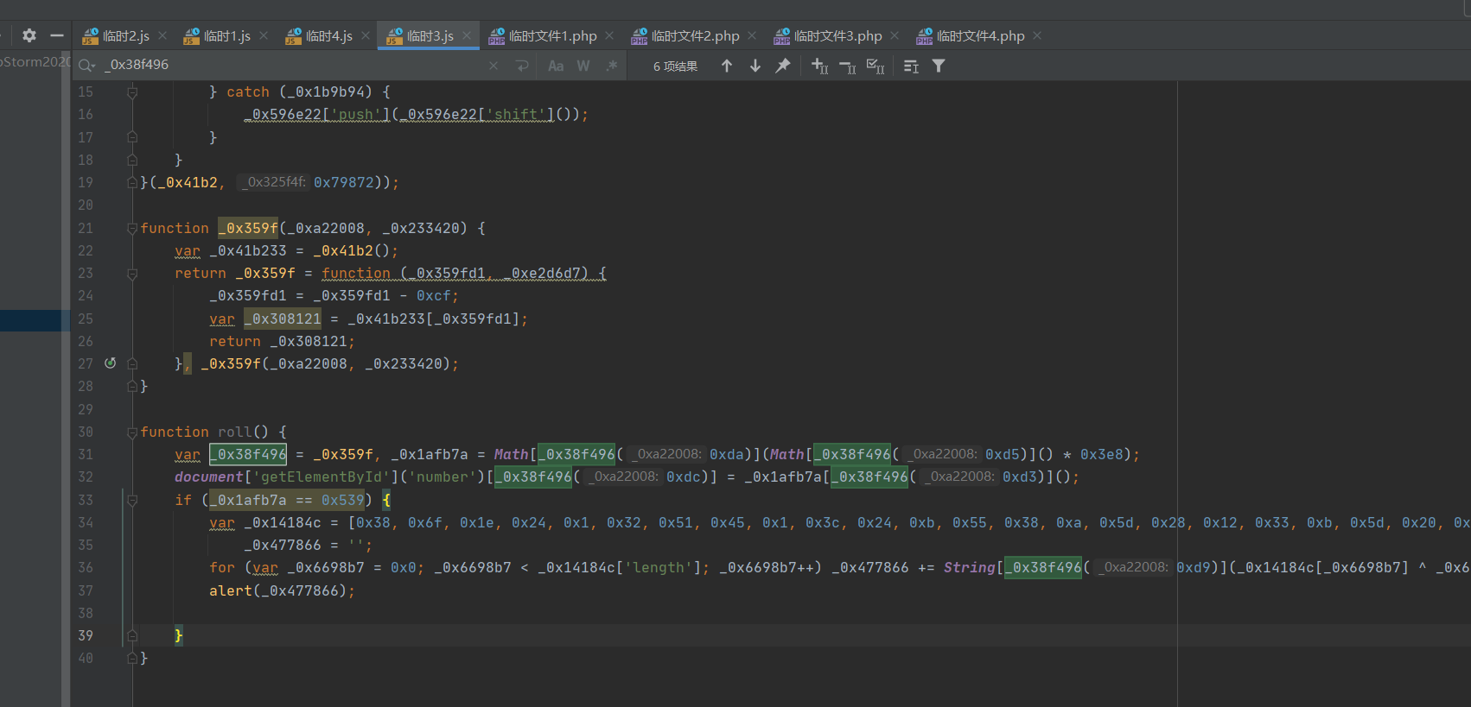The width and height of the screenshot is (1471, 707).
Task: Click the _0x308121 variable on line 25
Action: [x=283, y=319]
